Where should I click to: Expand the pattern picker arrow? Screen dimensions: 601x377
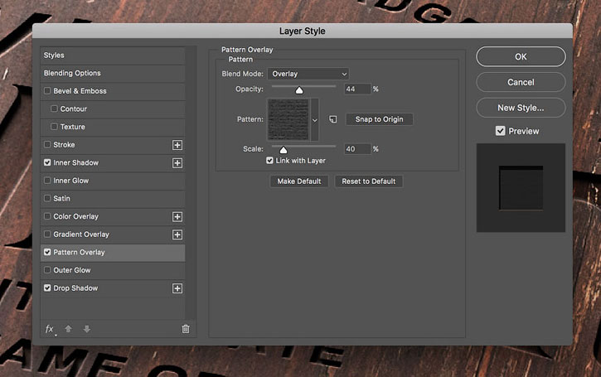pos(315,120)
